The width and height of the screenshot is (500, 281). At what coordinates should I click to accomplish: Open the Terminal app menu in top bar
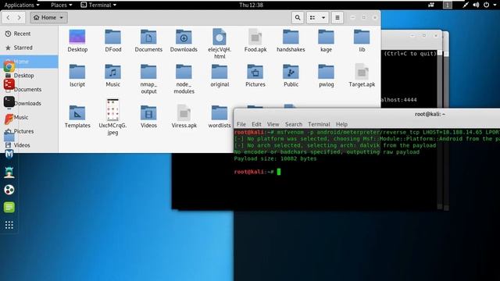(98, 5)
